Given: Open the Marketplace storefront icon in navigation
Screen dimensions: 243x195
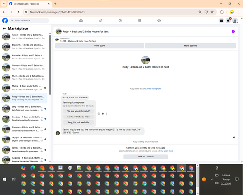Looking at the screenshot, I should pos(139,20).
